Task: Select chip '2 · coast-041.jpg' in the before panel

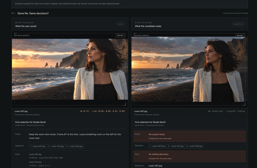Action: [x=56, y=146]
